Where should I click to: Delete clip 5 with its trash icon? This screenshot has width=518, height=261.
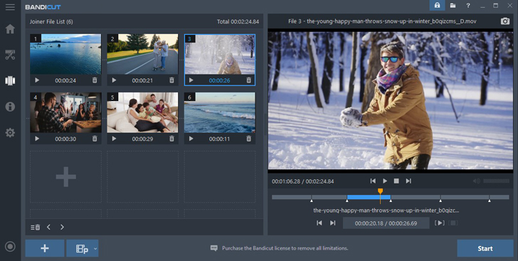coord(171,139)
